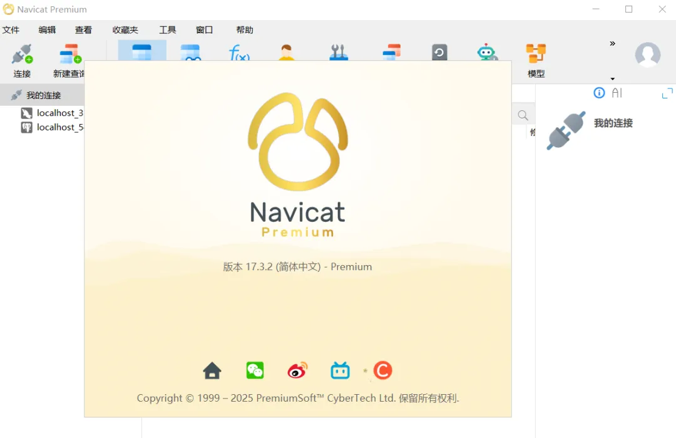Click the copyright PremiumSoft text
This screenshot has height=438, width=676.
coord(298,398)
